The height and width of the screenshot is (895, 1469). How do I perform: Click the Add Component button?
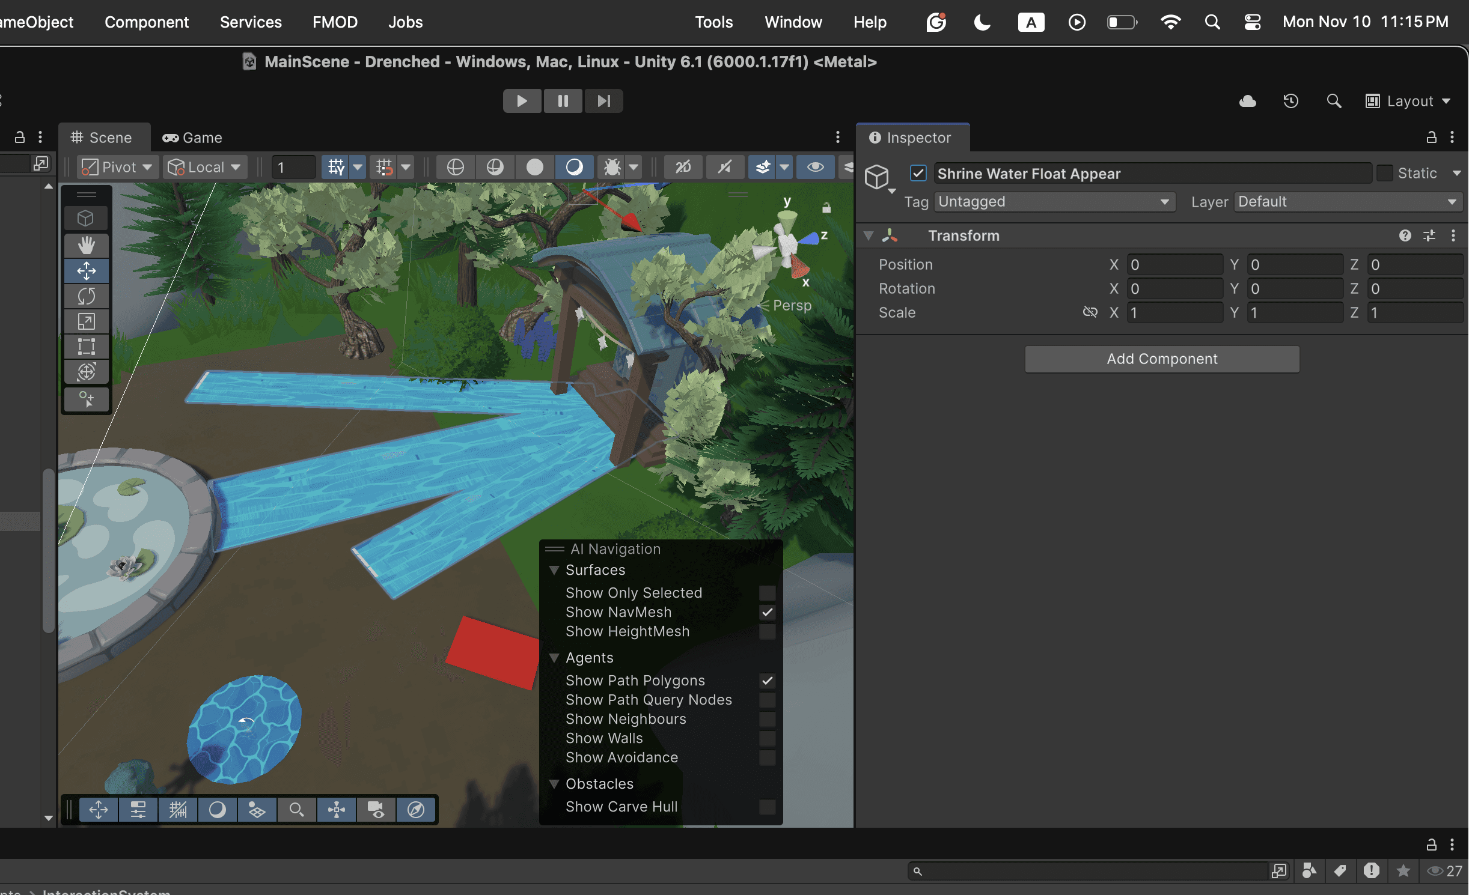tap(1162, 359)
